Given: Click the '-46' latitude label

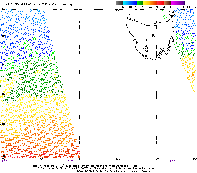Looking at the screenshot, I should click(2, 94).
